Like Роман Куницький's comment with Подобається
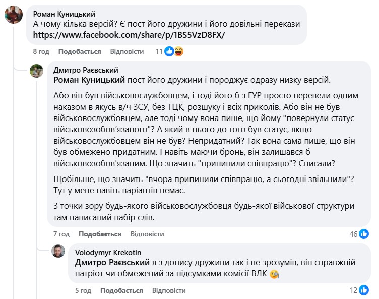The height and width of the screenshot is (299, 379). [80, 51]
